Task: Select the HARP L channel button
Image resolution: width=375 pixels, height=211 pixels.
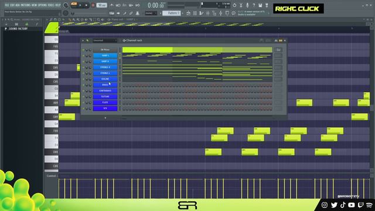Action: 105,56
